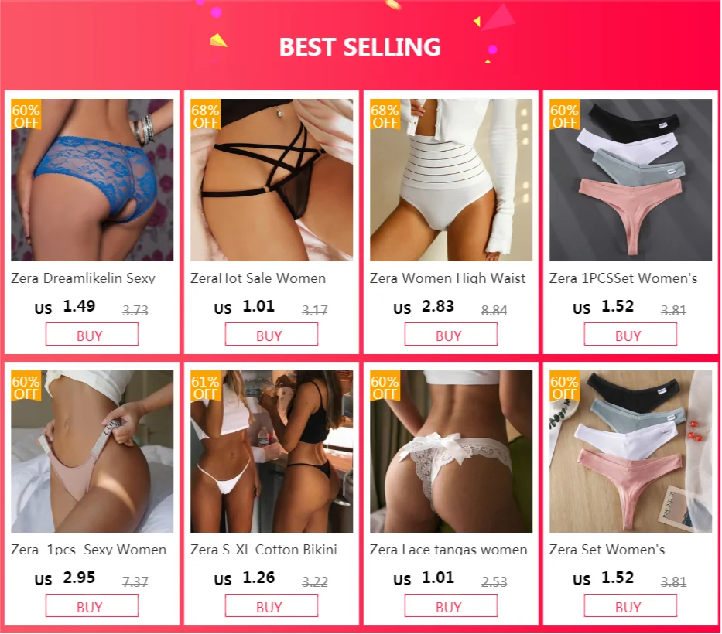722x634 pixels.
Task: Click BUY under Zera 1PCSSet Women's product
Action: (x=631, y=334)
